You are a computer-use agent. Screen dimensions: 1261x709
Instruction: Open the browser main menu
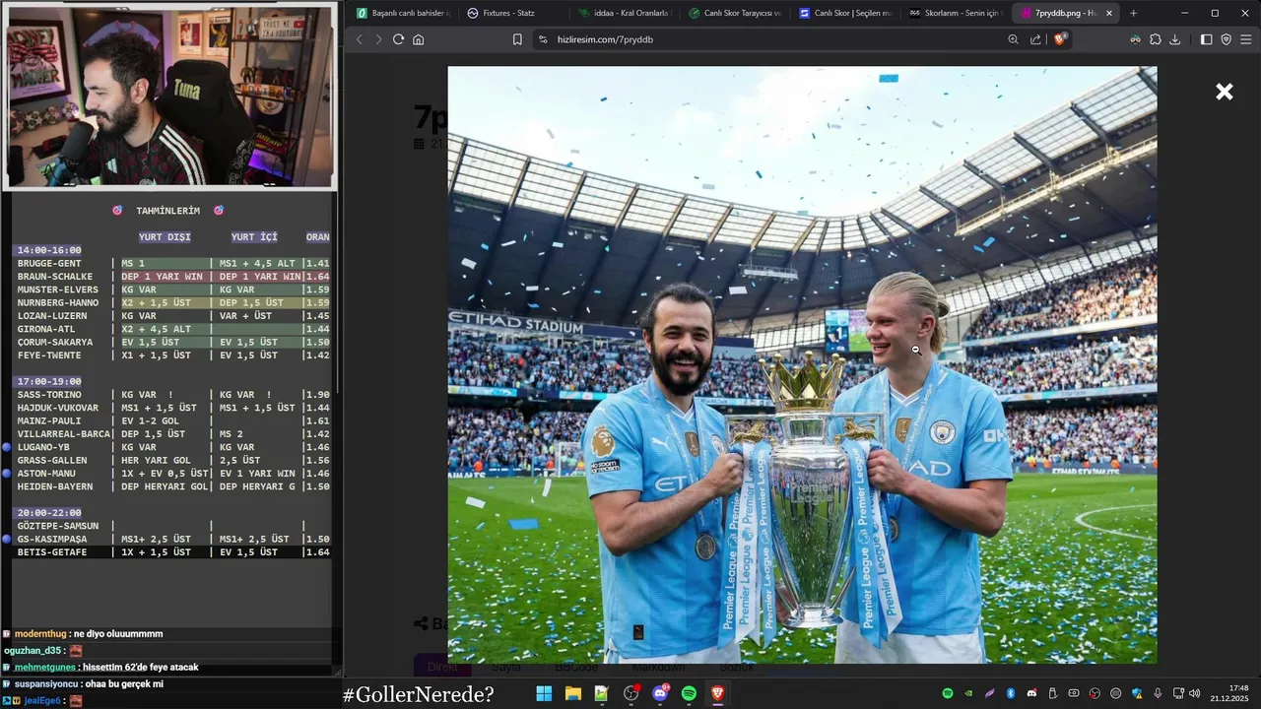(x=1246, y=39)
